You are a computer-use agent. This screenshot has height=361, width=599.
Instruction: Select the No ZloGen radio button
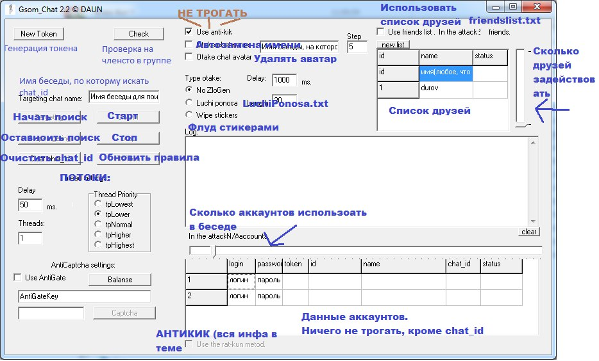pos(189,90)
